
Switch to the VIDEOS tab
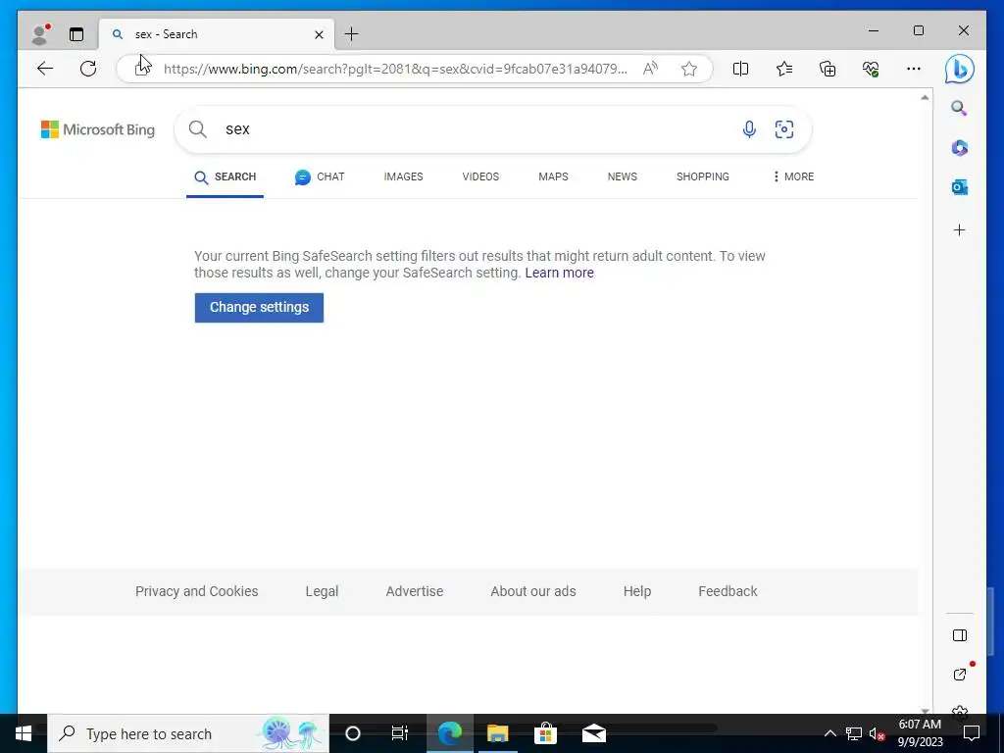[x=480, y=176]
